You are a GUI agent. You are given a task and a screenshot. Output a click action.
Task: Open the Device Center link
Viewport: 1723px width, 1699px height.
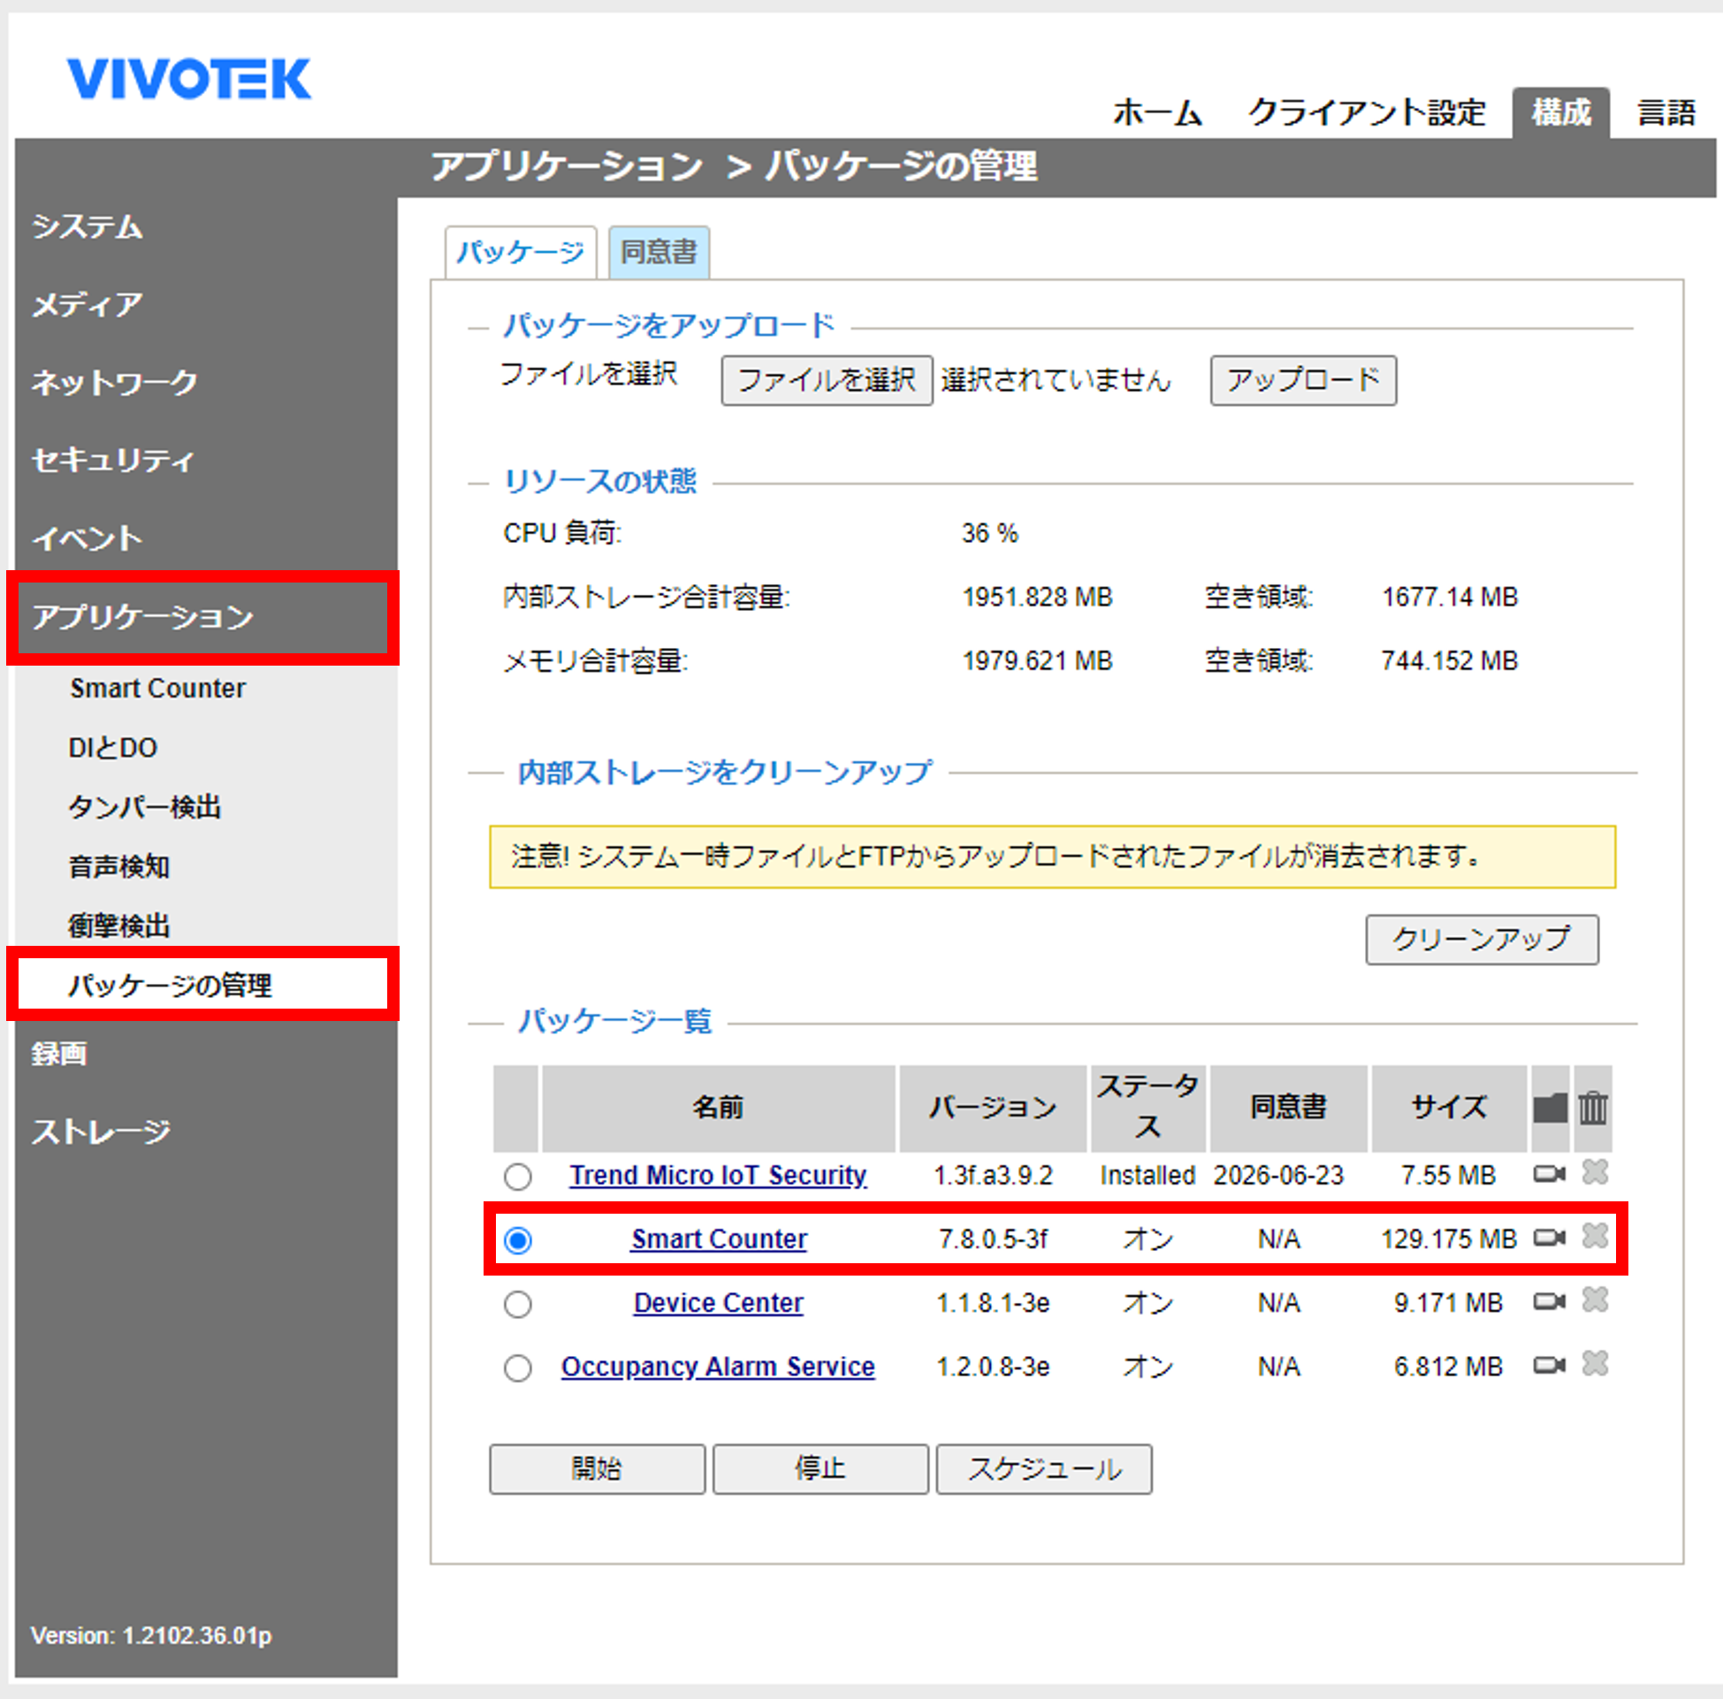718,1303
